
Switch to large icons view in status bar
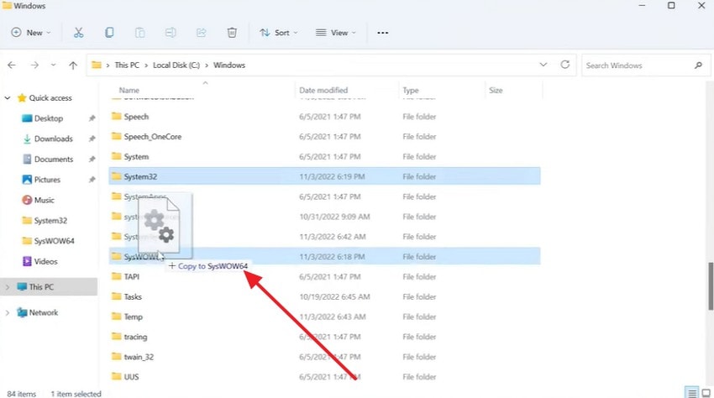(x=706, y=393)
